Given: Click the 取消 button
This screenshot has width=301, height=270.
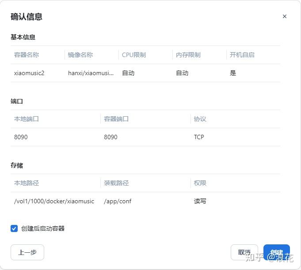Looking at the screenshot, I should coord(244,252).
